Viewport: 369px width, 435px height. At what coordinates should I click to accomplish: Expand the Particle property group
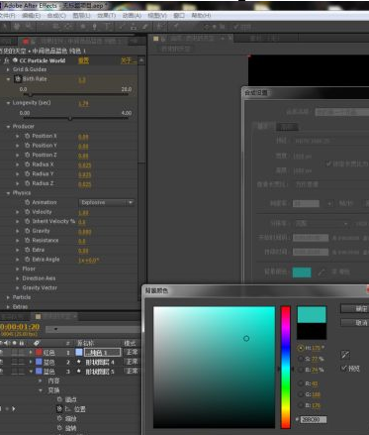tap(8, 297)
